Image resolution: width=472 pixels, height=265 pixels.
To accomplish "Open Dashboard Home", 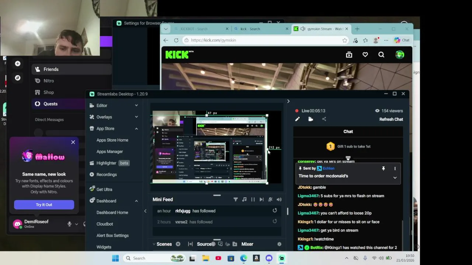I will click(x=112, y=212).
